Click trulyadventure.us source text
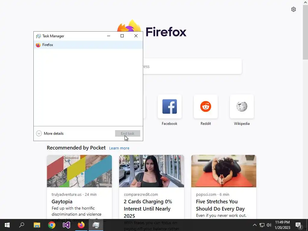The width and height of the screenshot is (308, 231). 66,195
